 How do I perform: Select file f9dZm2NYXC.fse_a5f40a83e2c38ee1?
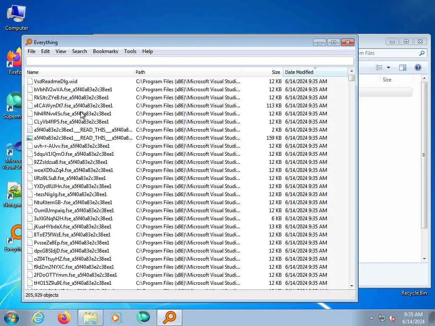pyautogui.click(x=74, y=267)
